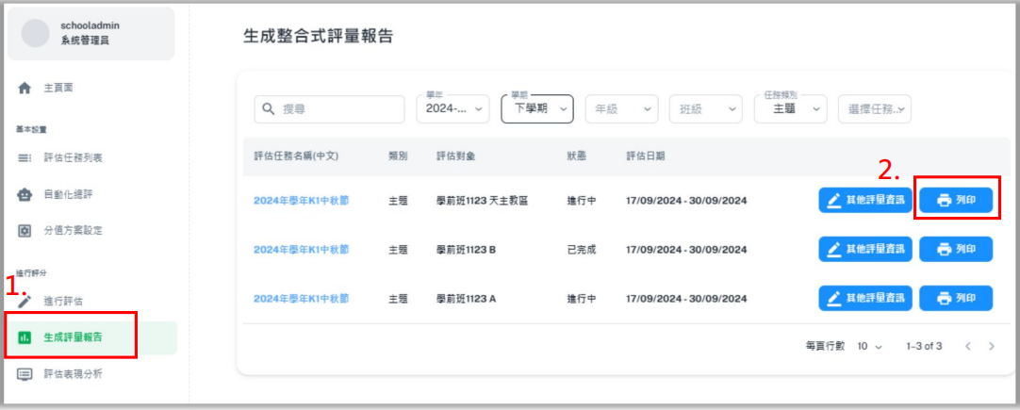Open 主頁面 menu item
Screen dimensions: 1020x410
pyautogui.click(x=58, y=88)
